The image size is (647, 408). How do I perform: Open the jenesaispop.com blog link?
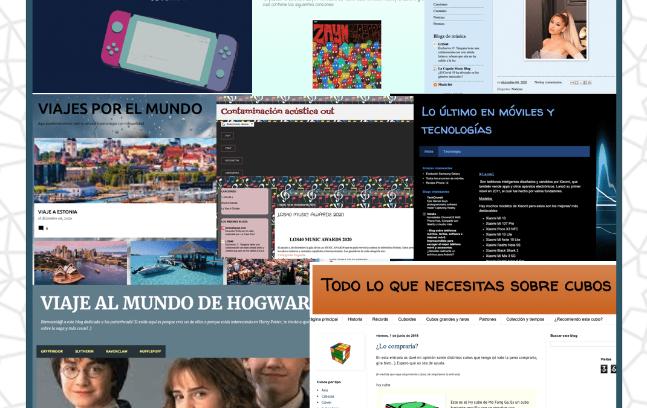236,228
